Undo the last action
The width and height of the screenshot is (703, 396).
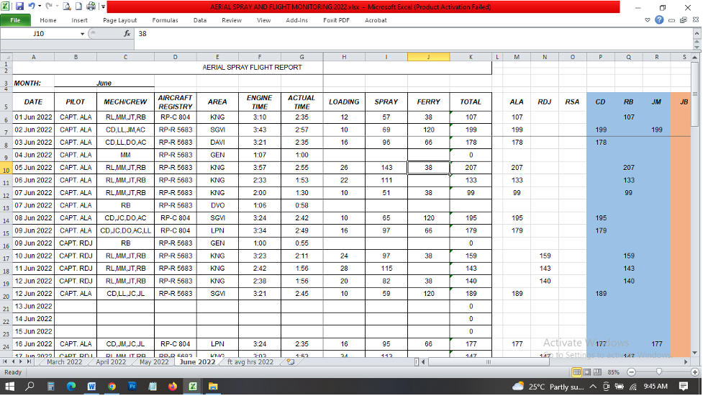coord(31,6)
